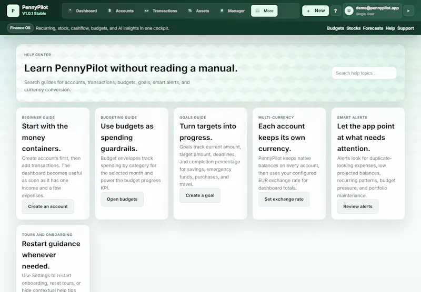Click the 'Learn PennyPilot without reading a manual.' heading
Viewport: 421px width, 292px height.
coord(131,68)
